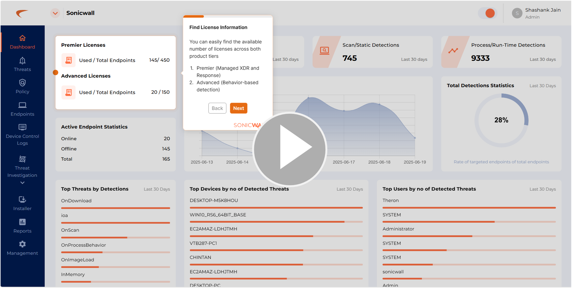Expand the Threat Investigation submenu chevron
The width and height of the screenshot is (572, 288).
click(x=22, y=183)
